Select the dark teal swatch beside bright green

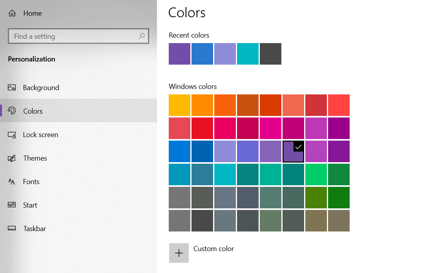pyautogui.click(x=293, y=175)
